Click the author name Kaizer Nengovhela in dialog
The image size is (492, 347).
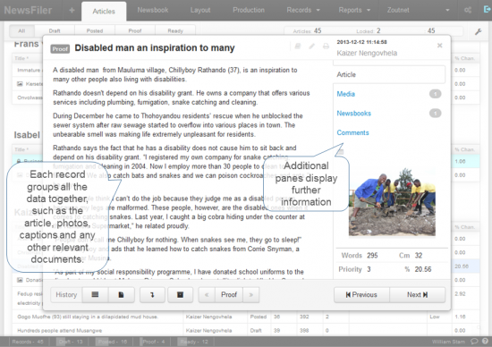pyautogui.click(x=367, y=53)
